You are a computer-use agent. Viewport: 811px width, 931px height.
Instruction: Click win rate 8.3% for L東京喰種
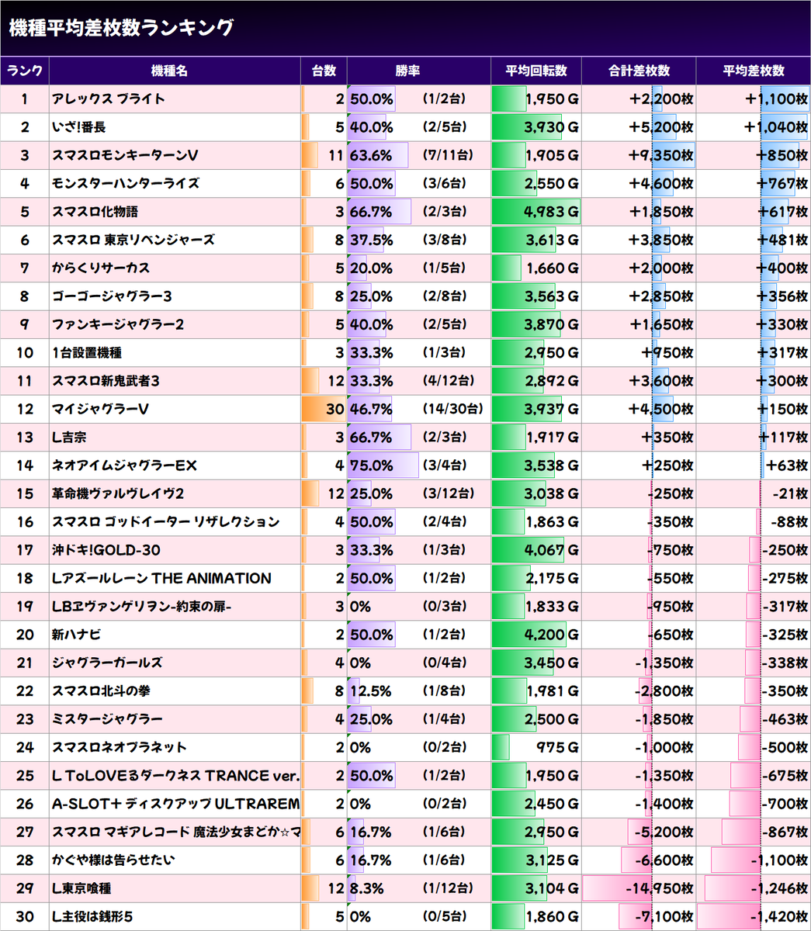[367, 888]
